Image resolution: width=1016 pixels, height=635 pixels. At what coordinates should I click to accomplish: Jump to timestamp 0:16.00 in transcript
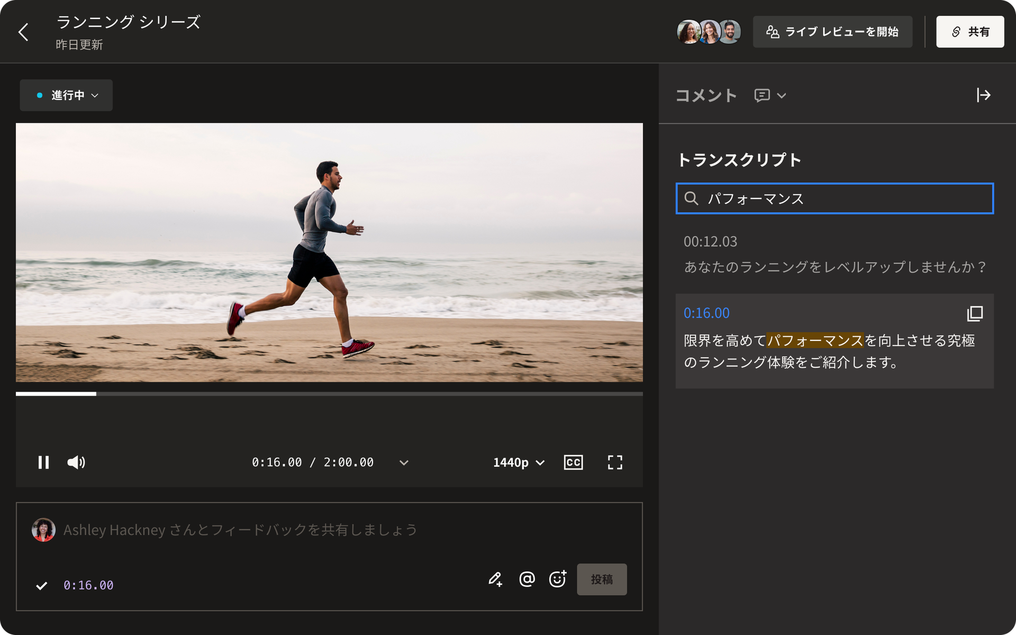pyautogui.click(x=706, y=313)
